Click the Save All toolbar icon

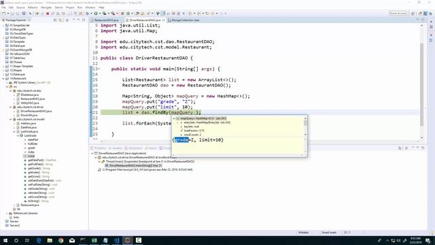18,14
